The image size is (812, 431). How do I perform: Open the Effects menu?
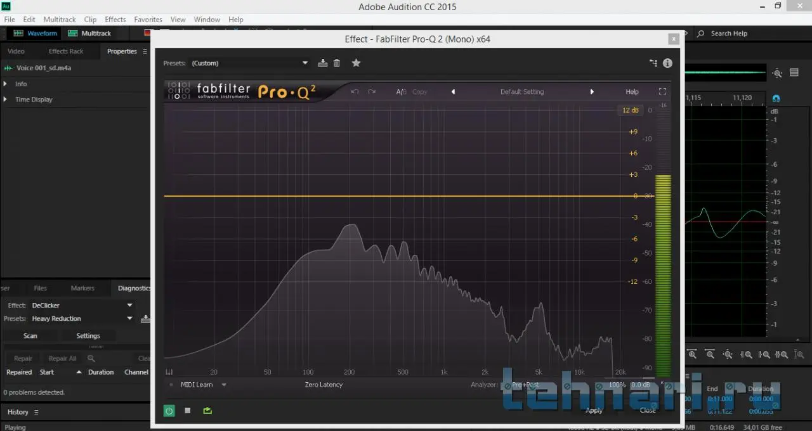pos(115,20)
